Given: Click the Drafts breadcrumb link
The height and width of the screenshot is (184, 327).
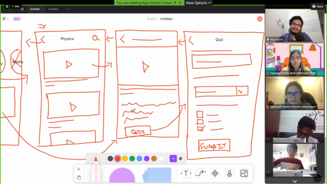Looking at the screenshot, I should (x=151, y=19).
